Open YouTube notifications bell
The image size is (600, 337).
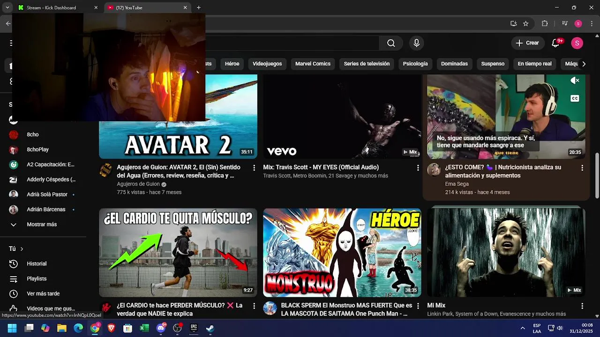click(555, 43)
